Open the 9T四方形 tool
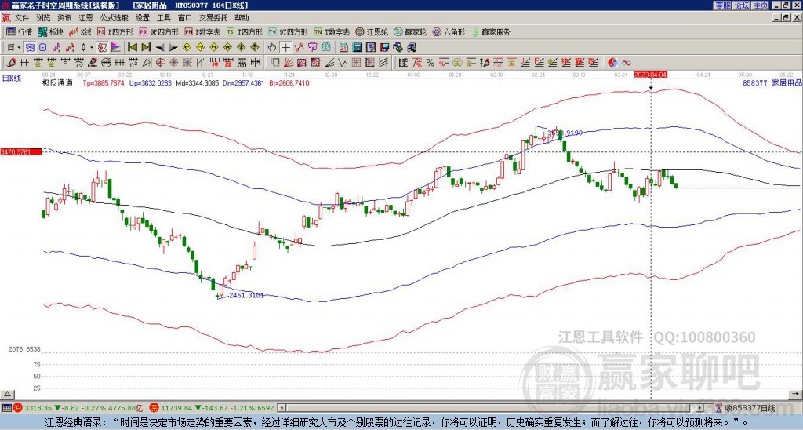The height and width of the screenshot is (430, 803). (288, 32)
